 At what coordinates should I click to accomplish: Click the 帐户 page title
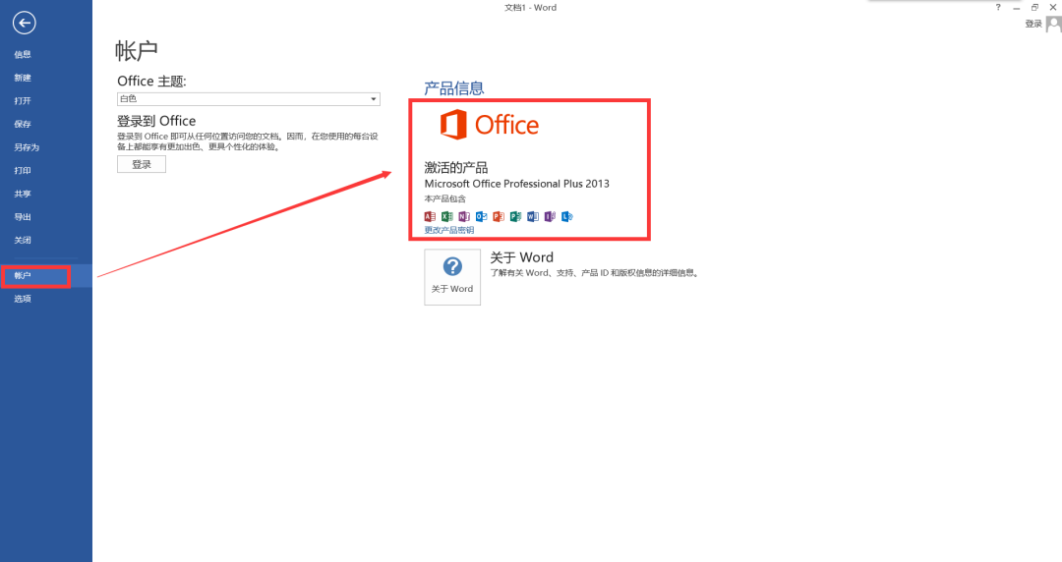point(136,51)
